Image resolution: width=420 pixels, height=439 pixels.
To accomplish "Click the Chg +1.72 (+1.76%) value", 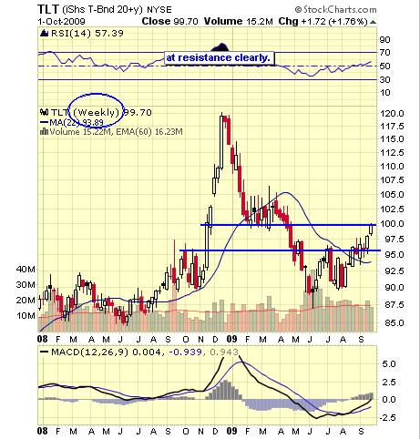I will tap(323, 21).
